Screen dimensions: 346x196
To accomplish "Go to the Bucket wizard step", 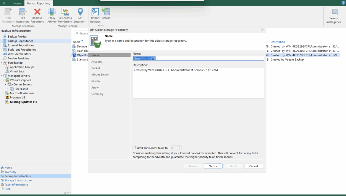I will point(96,68).
